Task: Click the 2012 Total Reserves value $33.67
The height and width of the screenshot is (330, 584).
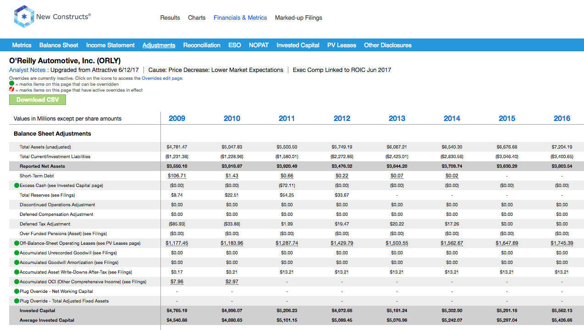Action: click(342, 195)
